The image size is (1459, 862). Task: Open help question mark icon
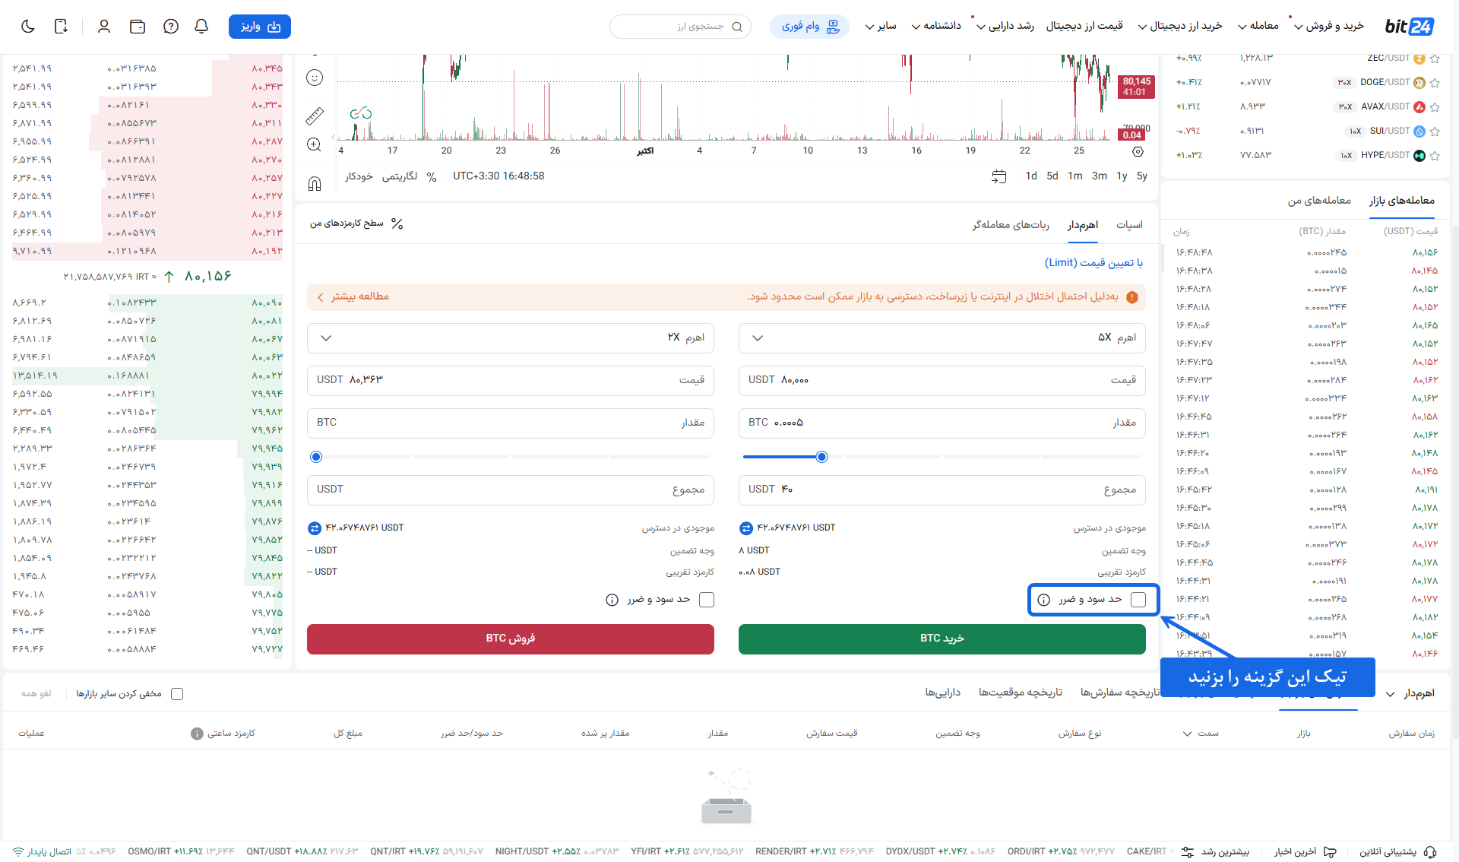(171, 27)
